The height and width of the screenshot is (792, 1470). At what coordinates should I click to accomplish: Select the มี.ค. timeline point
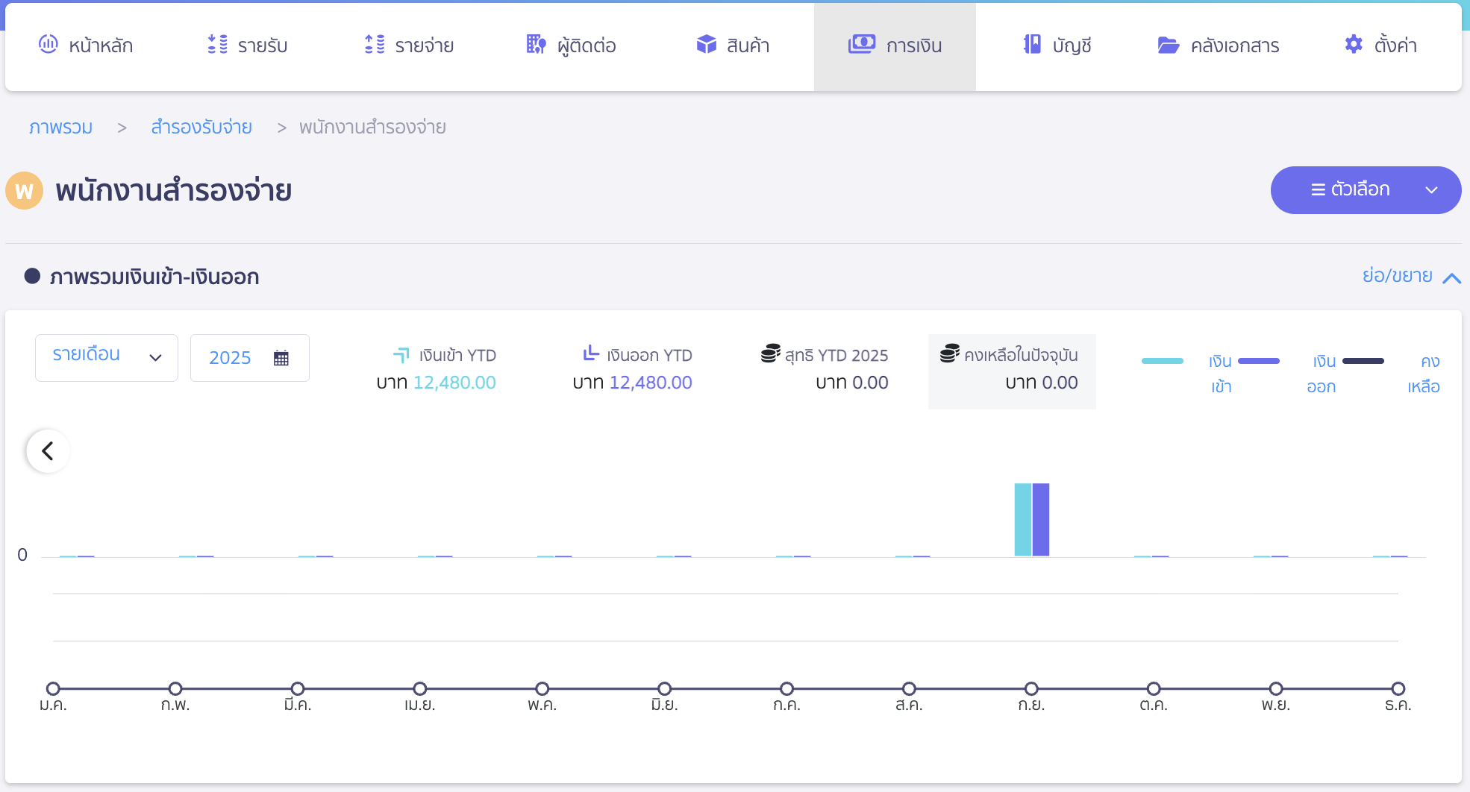point(298,688)
